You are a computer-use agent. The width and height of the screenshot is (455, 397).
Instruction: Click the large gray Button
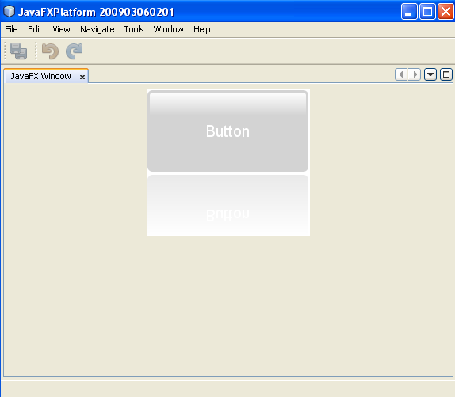point(227,131)
